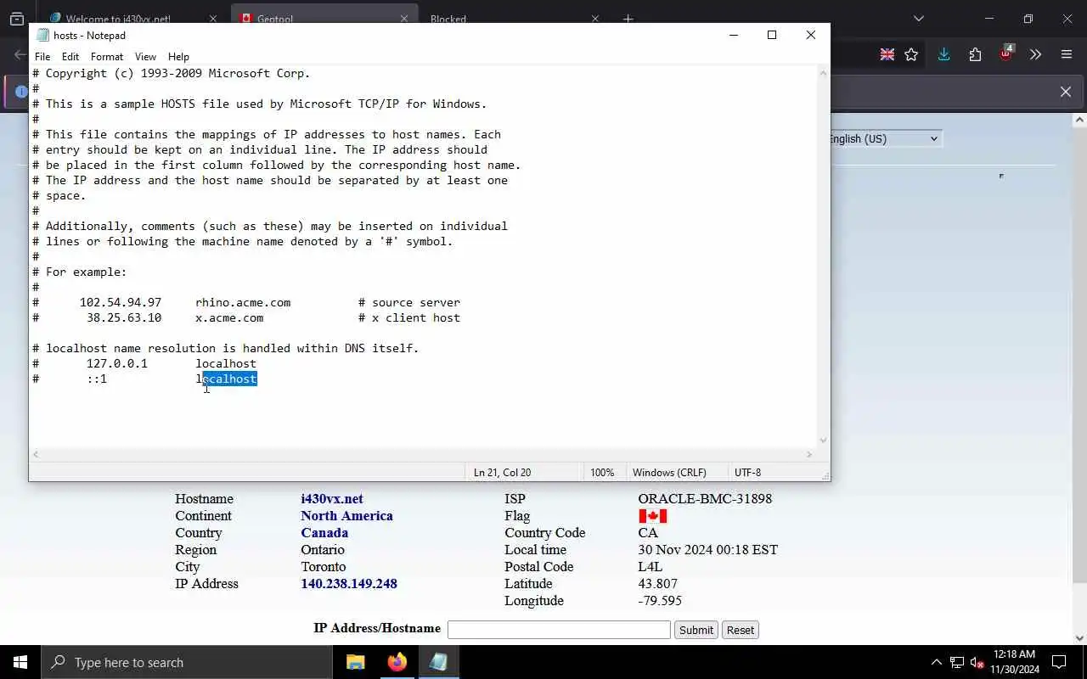Open the taskbar clock and date
The image size is (1087, 679).
click(x=1015, y=662)
